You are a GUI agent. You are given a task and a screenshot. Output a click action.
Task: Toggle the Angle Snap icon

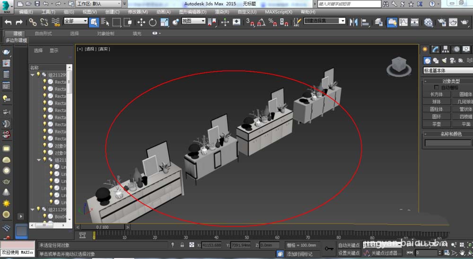261,22
